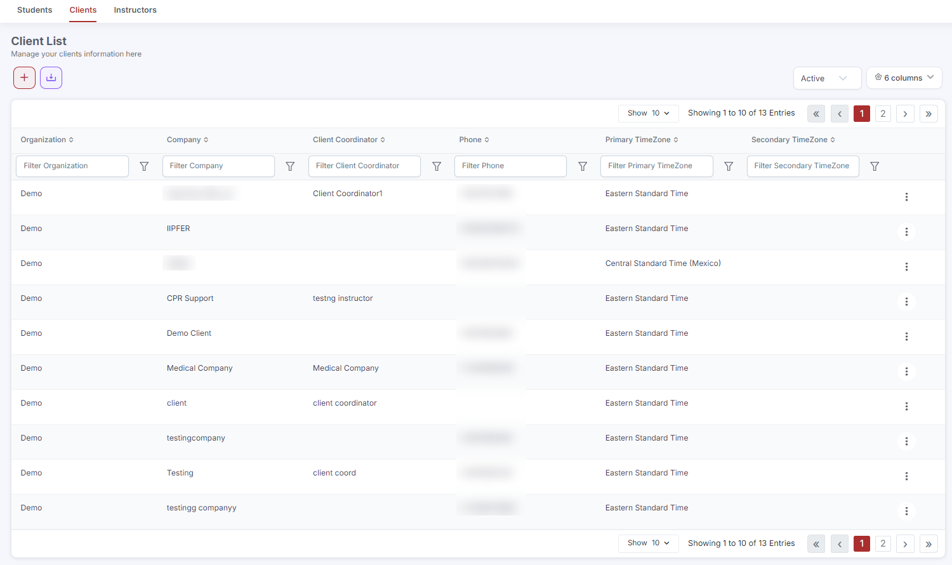Go to previous page in top pagination
Viewport: 952px width, 565px height.
click(840, 114)
